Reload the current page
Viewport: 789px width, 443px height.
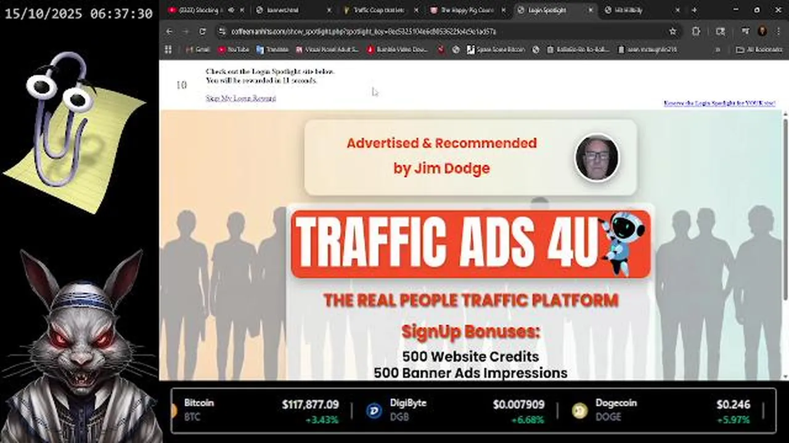coord(202,31)
